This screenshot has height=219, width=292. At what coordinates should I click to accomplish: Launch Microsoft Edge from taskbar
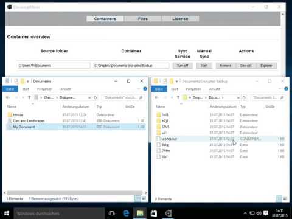pyautogui.click(x=126, y=214)
